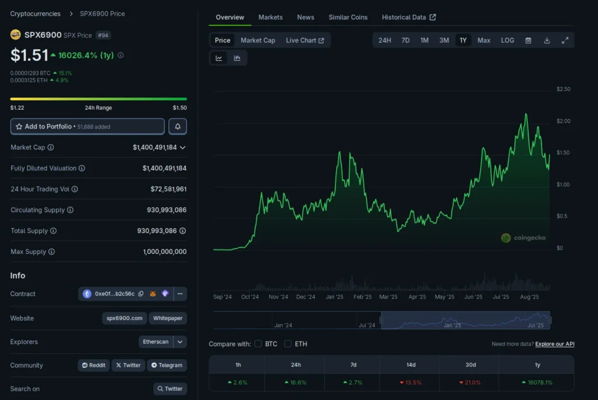598x400 pixels.
Task: Select 7D time range
Action: [405, 40]
